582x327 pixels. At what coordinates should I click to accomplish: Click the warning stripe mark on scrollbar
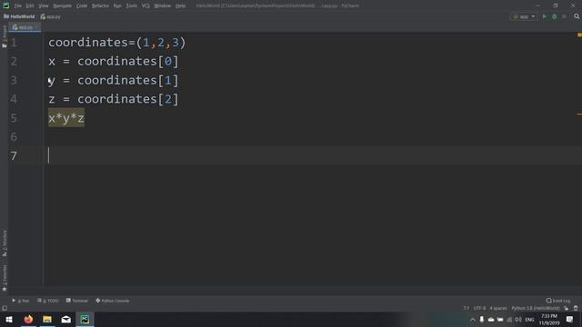tap(579, 114)
